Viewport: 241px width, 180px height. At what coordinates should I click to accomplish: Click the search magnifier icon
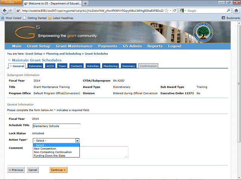[x=229, y=10]
